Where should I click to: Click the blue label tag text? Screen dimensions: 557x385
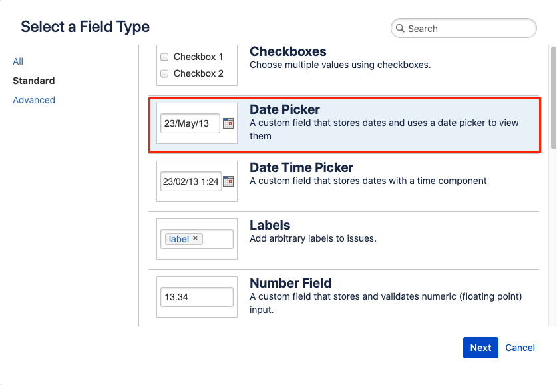coord(179,239)
